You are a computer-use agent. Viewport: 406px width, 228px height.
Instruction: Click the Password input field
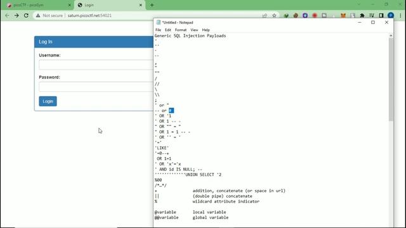tap(96, 87)
